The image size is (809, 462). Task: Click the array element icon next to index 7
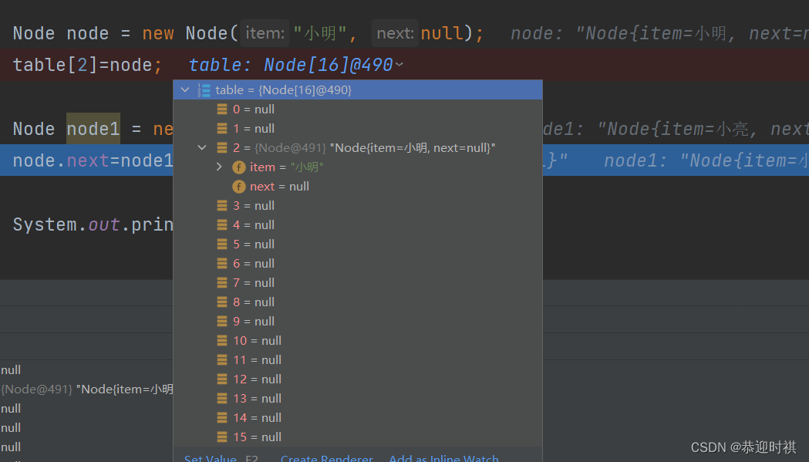pos(221,282)
